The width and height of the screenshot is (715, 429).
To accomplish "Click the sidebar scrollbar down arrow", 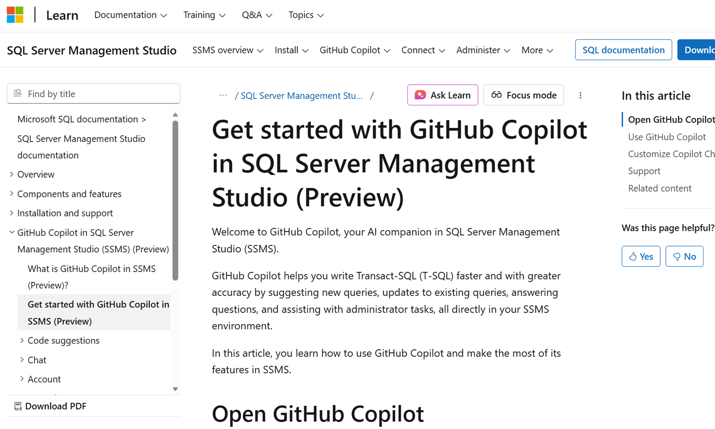I will coord(175,389).
